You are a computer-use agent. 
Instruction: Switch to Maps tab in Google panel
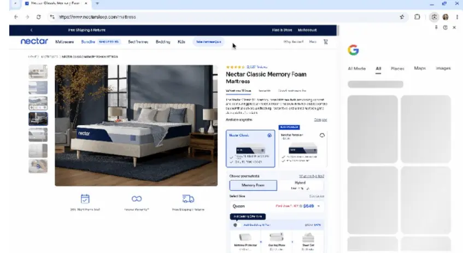click(x=420, y=68)
